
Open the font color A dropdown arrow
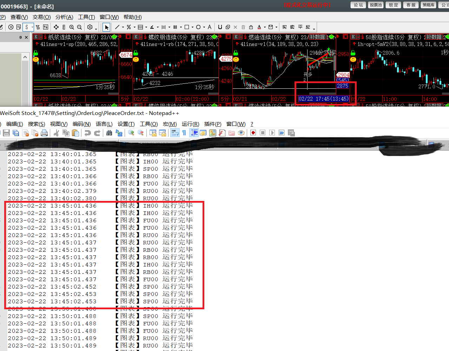point(265,27)
